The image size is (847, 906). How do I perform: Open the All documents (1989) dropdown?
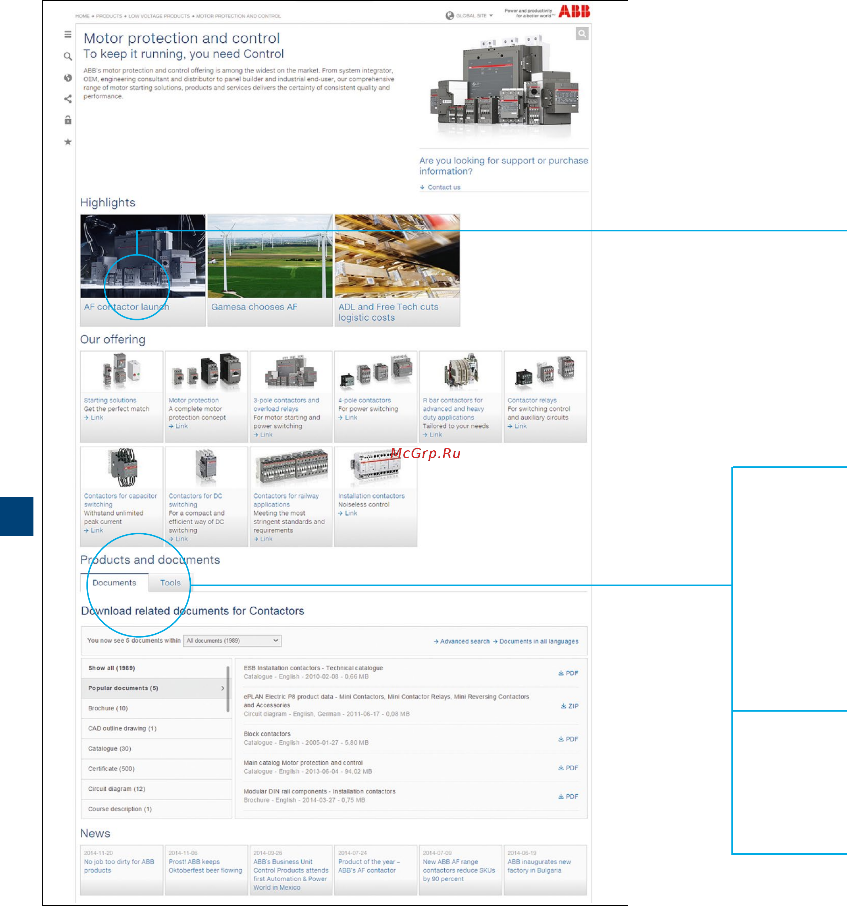(x=232, y=640)
